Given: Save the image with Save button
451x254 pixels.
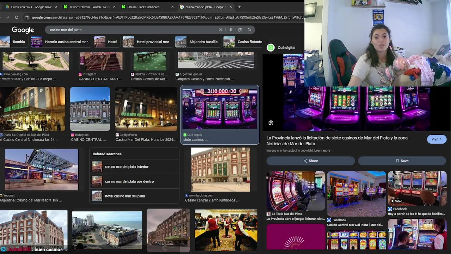Looking at the screenshot, I should [402, 161].
